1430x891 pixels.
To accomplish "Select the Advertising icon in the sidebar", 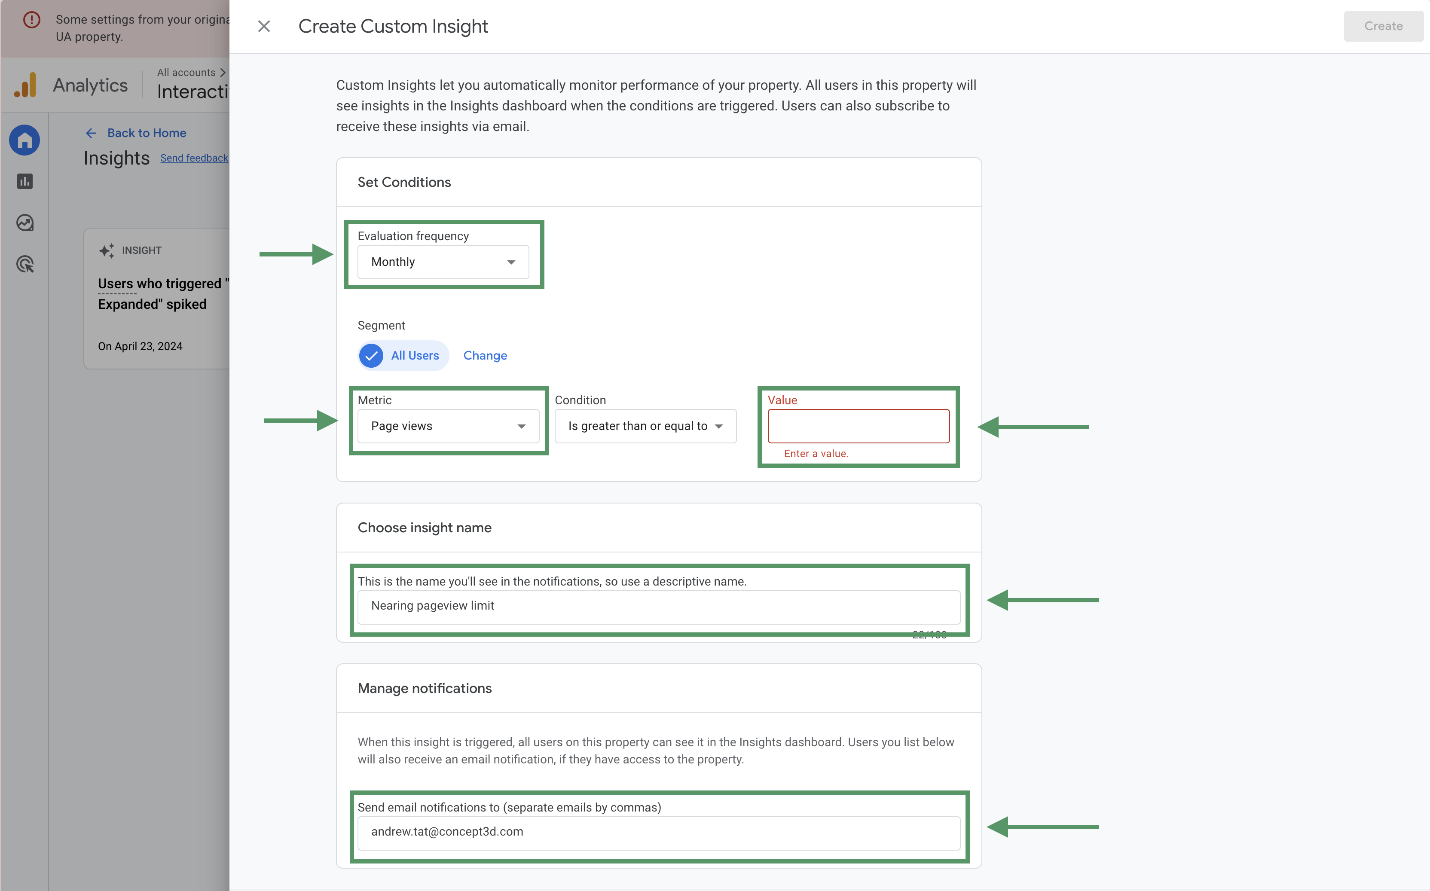I will pyautogui.click(x=24, y=264).
